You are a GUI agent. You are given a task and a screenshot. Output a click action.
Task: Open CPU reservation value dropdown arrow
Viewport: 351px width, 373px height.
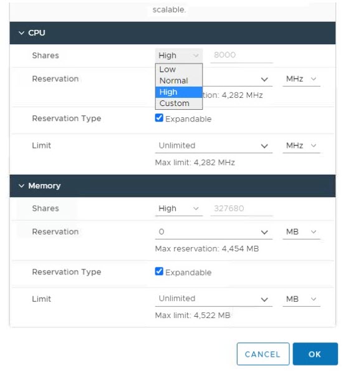264,79
